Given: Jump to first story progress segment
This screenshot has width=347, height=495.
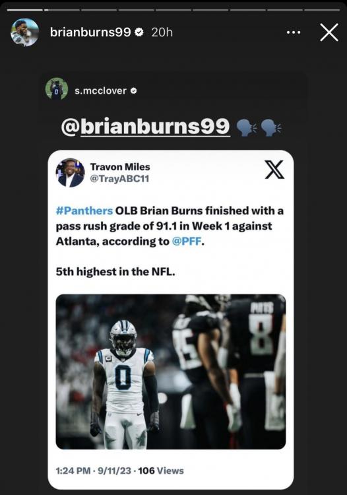Looking at the screenshot, I should coord(25,10).
